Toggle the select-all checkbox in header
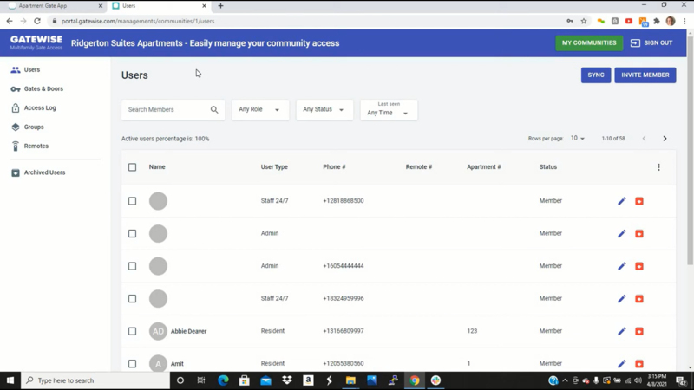The height and width of the screenshot is (390, 694). [133, 167]
